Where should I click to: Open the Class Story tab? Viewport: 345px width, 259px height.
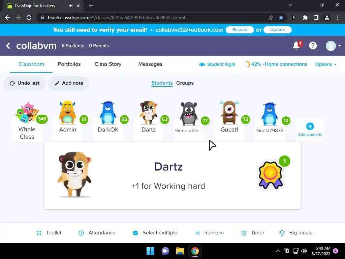[x=108, y=64]
